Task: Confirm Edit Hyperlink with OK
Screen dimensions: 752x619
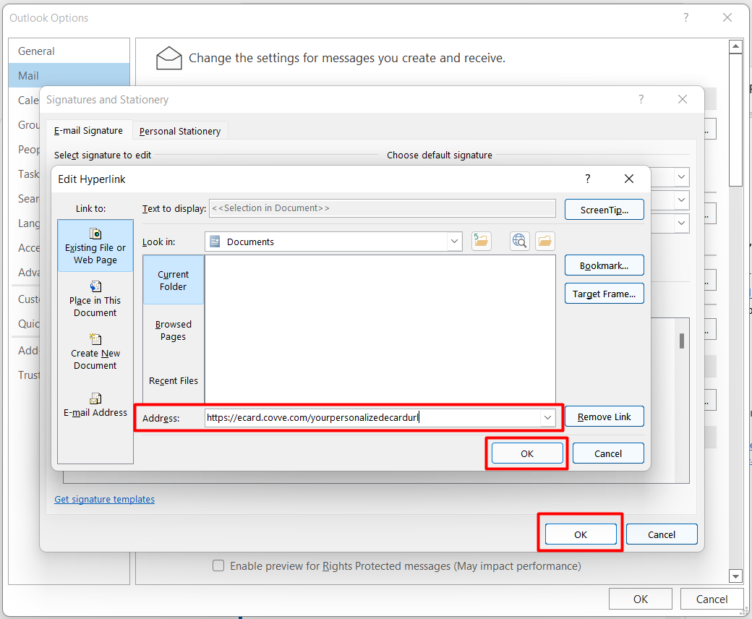Action: pyautogui.click(x=527, y=453)
